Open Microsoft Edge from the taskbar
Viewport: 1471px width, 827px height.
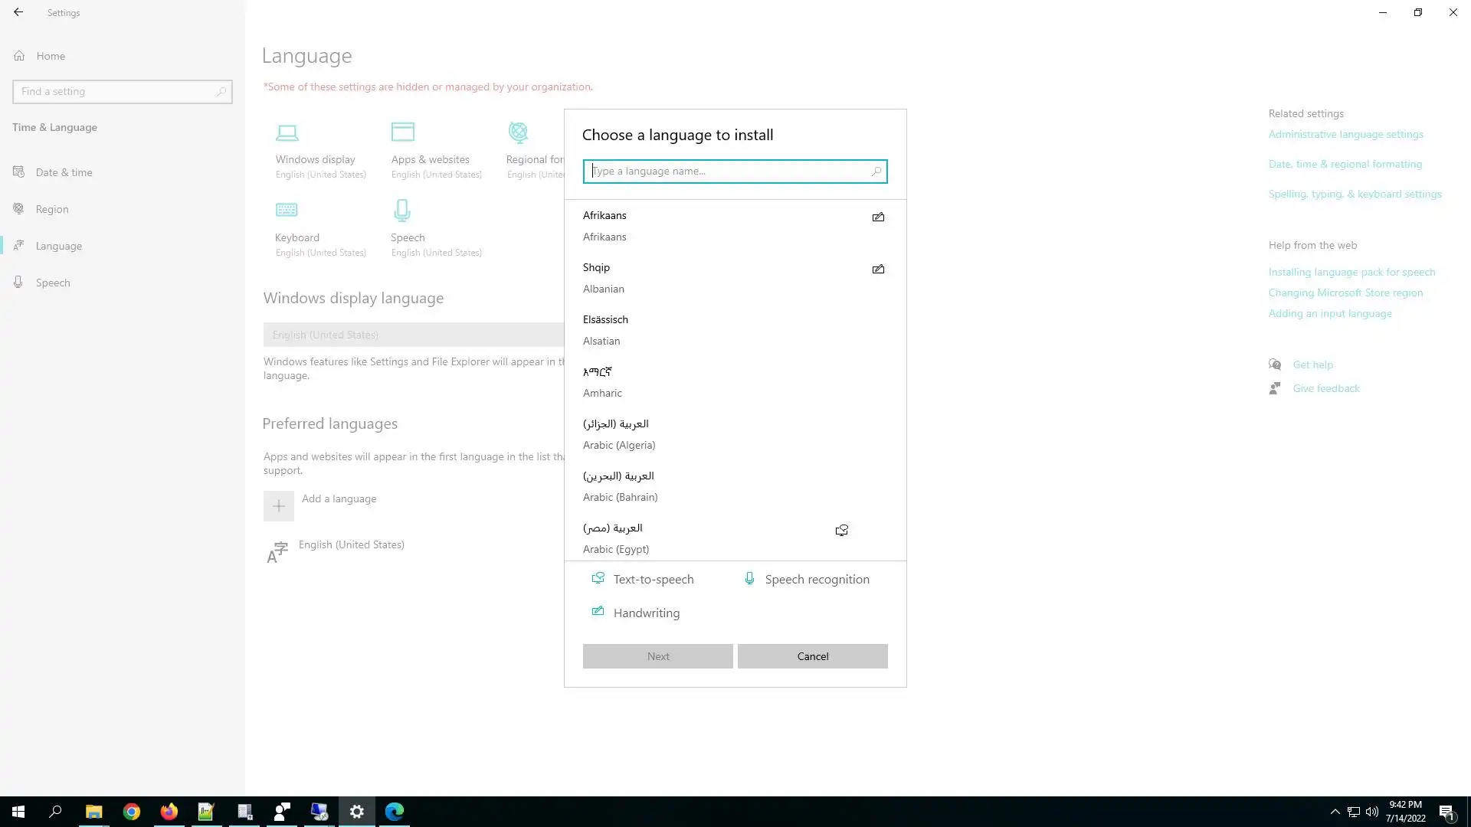[395, 812]
